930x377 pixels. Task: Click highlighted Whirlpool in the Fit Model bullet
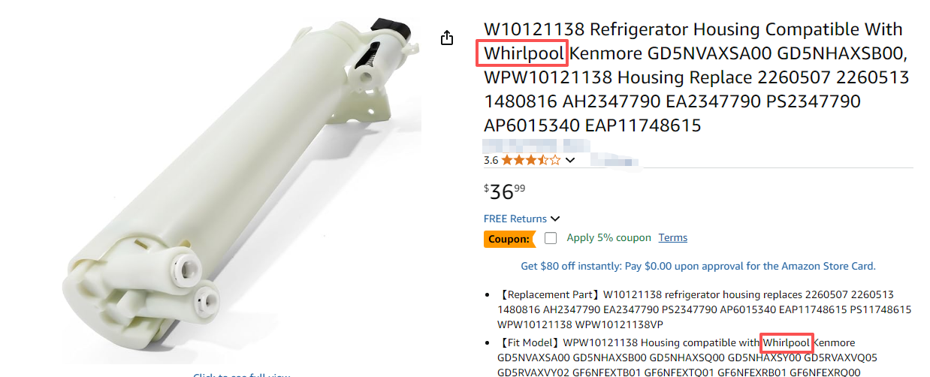point(787,342)
